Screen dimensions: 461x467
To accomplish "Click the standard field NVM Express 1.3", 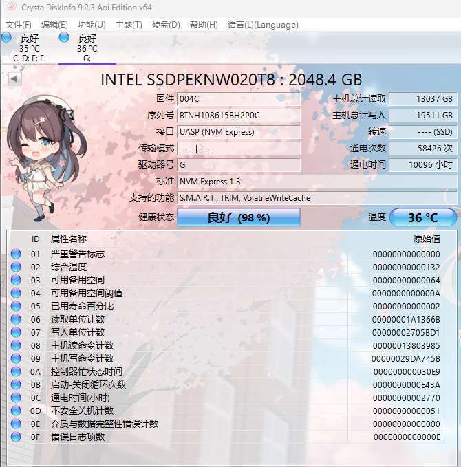I will tap(317, 182).
